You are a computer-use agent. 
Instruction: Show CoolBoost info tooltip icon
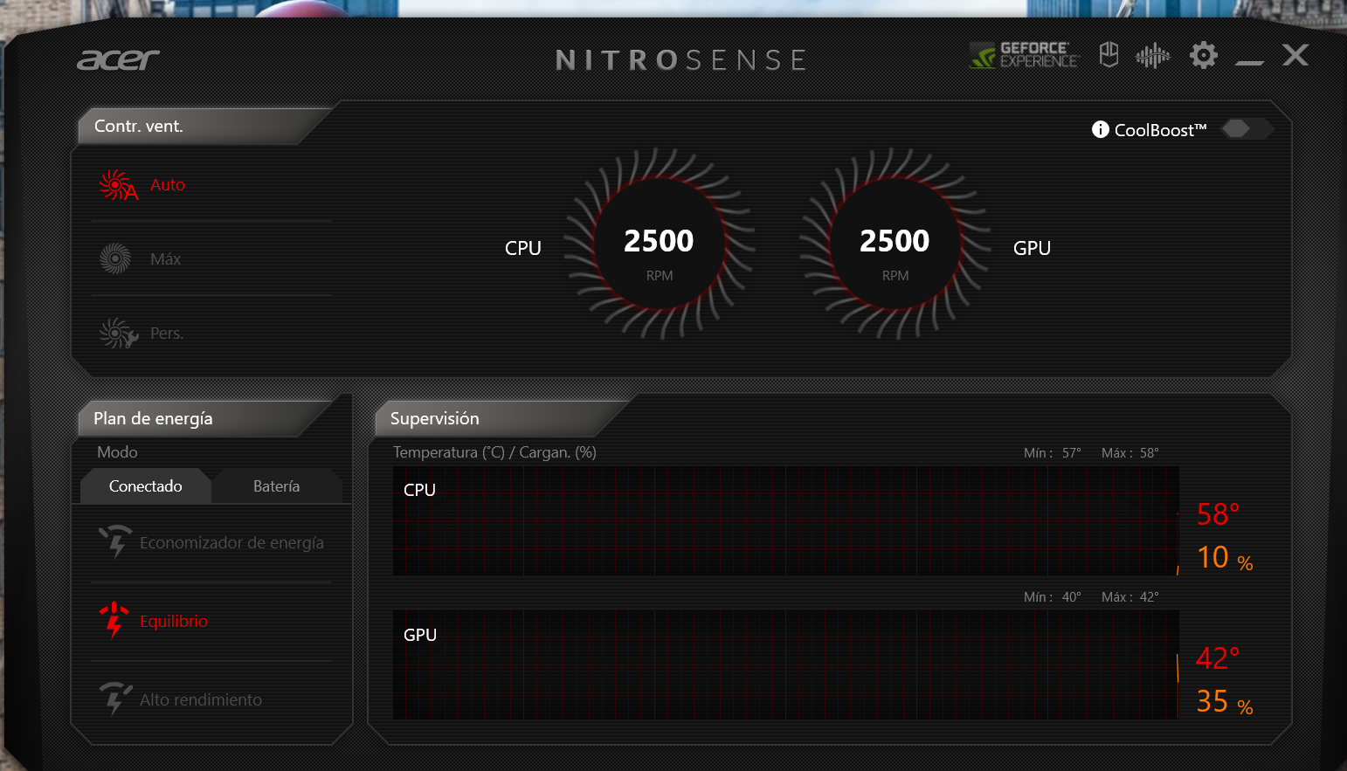pos(1101,129)
